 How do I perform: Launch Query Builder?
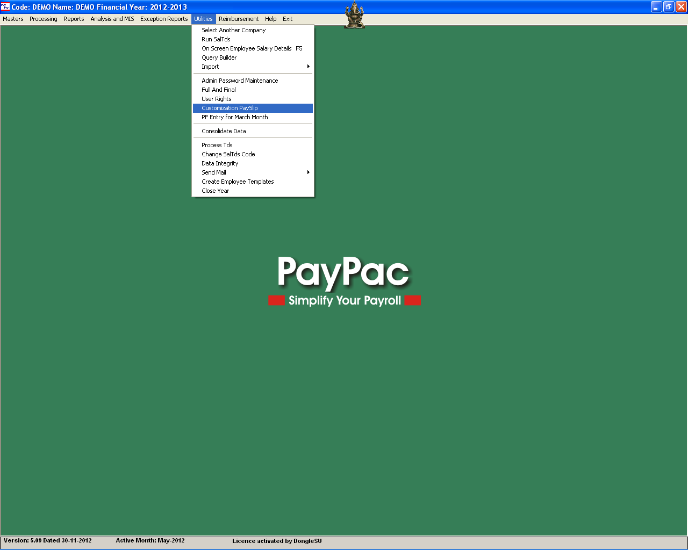coord(253,57)
